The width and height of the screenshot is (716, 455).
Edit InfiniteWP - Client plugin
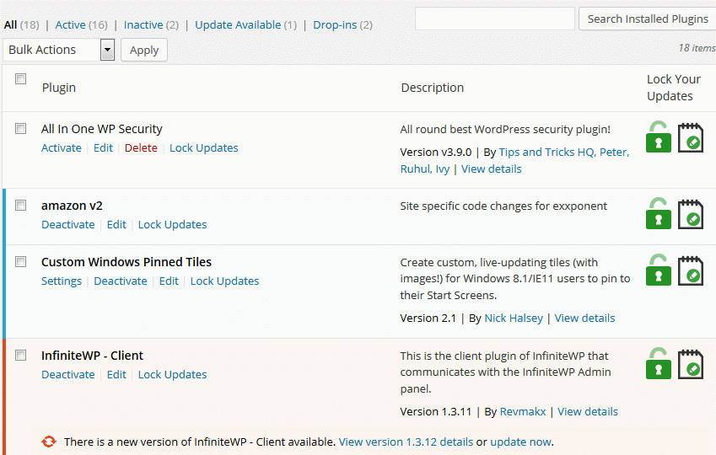[x=116, y=375]
